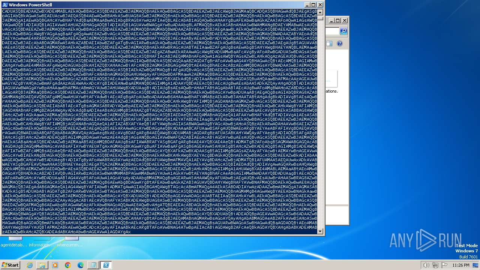Image resolution: width=480 pixels, height=270 pixels.
Task: Click the PowerShell scrollbar down arrow
Action: [320, 231]
